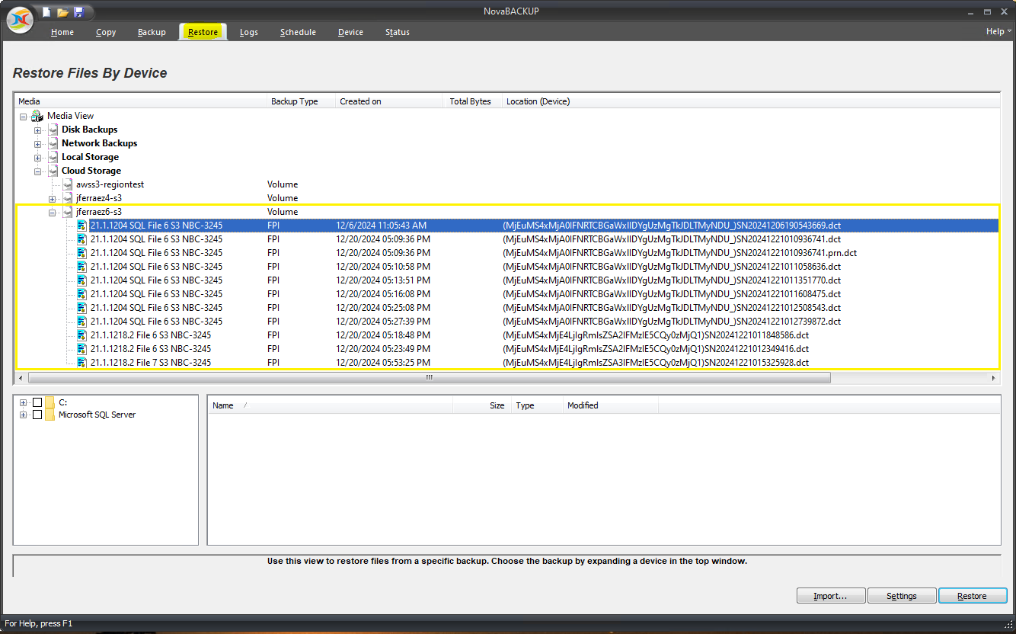Sort by the Created on column header
This screenshot has height=634, width=1016.
click(388, 101)
